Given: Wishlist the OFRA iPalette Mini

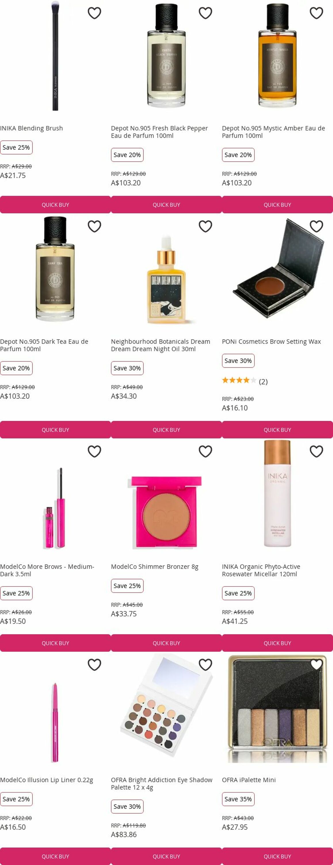Looking at the screenshot, I should [316, 665].
